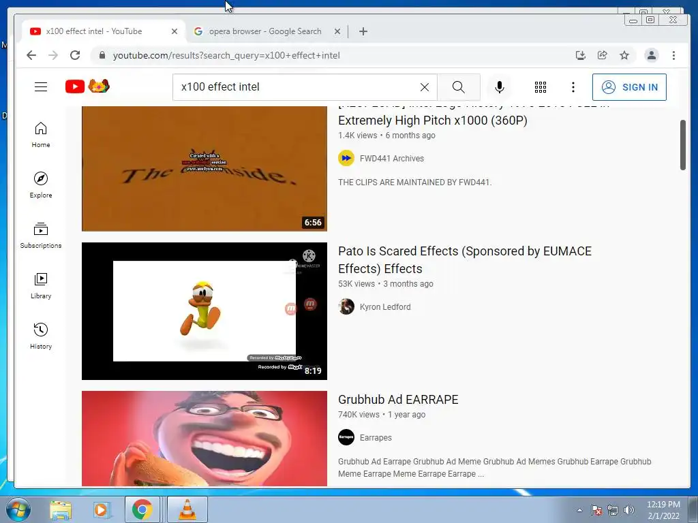Visit FWD441 Archives channel

pyautogui.click(x=392, y=158)
